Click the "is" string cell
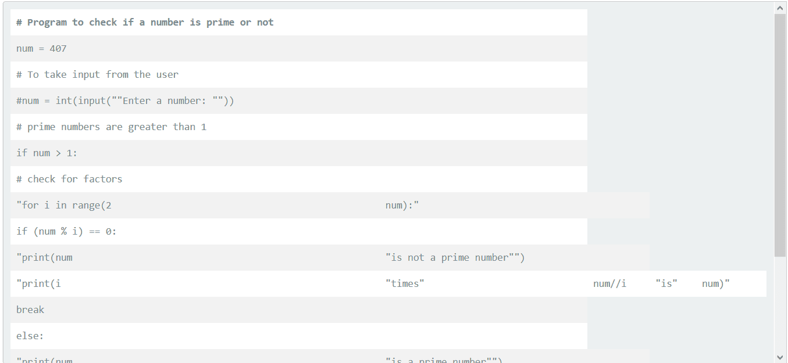This screenshot has width=788, height=363. coord(666,284)
